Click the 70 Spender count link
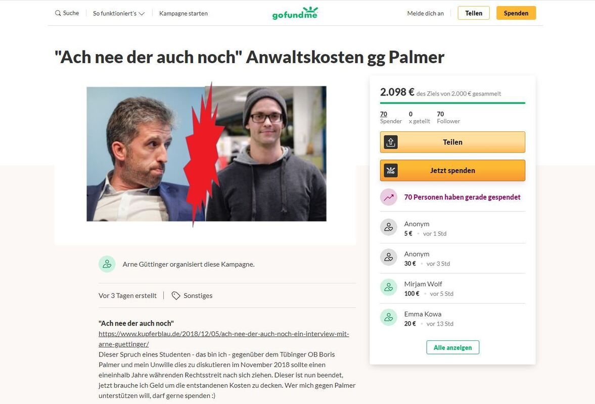The height and width of the screenshot is (404, 595). pos(384,114)
